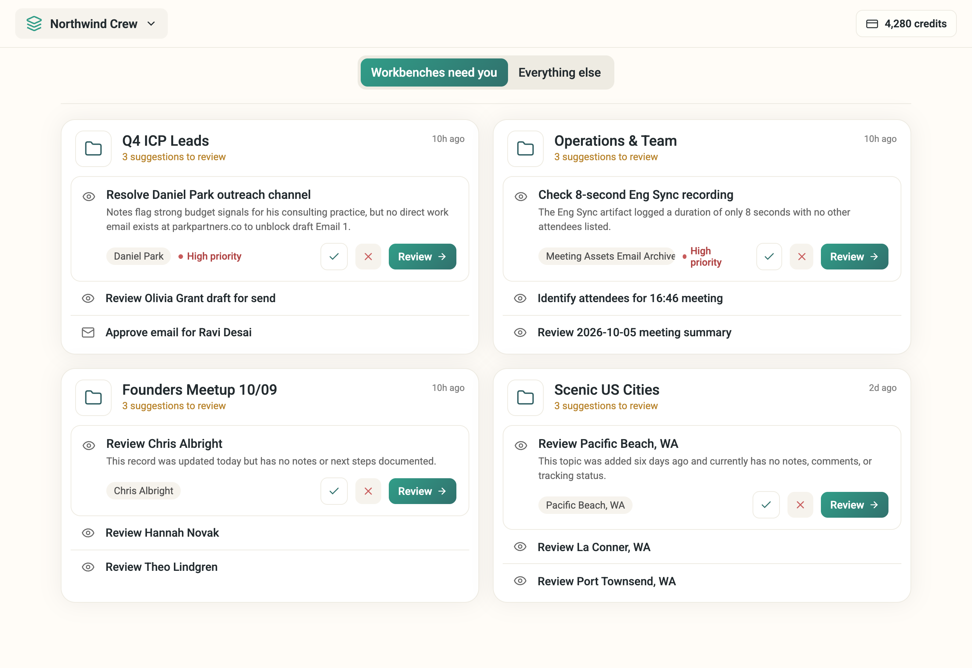
Task: Click the Daniel Park tag chip
Action: pos(139,256)
